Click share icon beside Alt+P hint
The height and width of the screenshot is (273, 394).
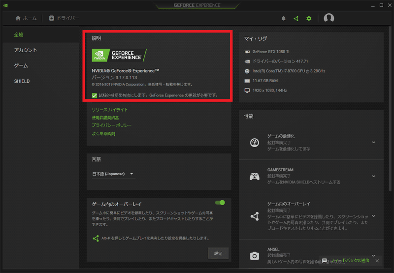pyautogui.click(x=96, y=238)
